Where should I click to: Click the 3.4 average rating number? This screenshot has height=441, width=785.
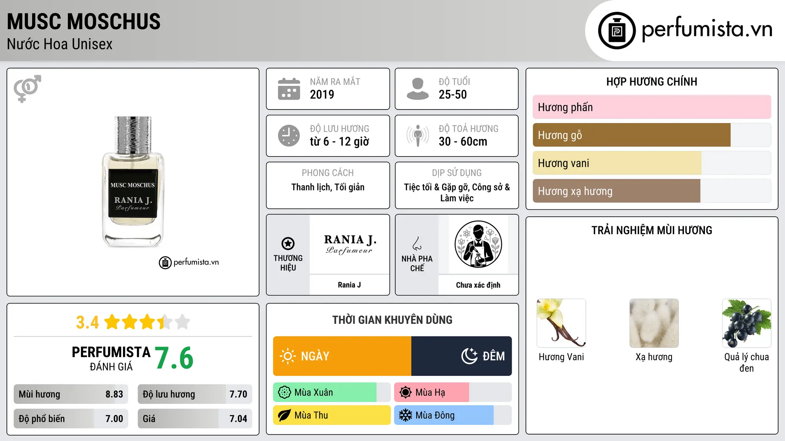(87, 322)
